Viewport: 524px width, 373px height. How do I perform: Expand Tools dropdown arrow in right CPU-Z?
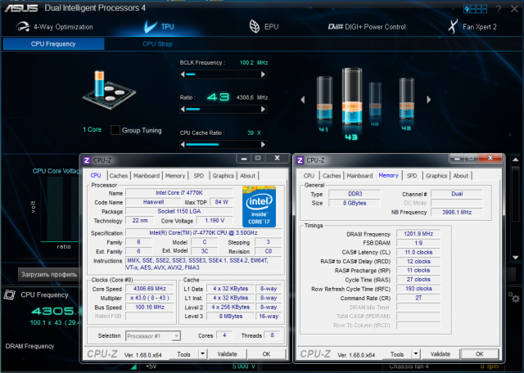[416, 354]
